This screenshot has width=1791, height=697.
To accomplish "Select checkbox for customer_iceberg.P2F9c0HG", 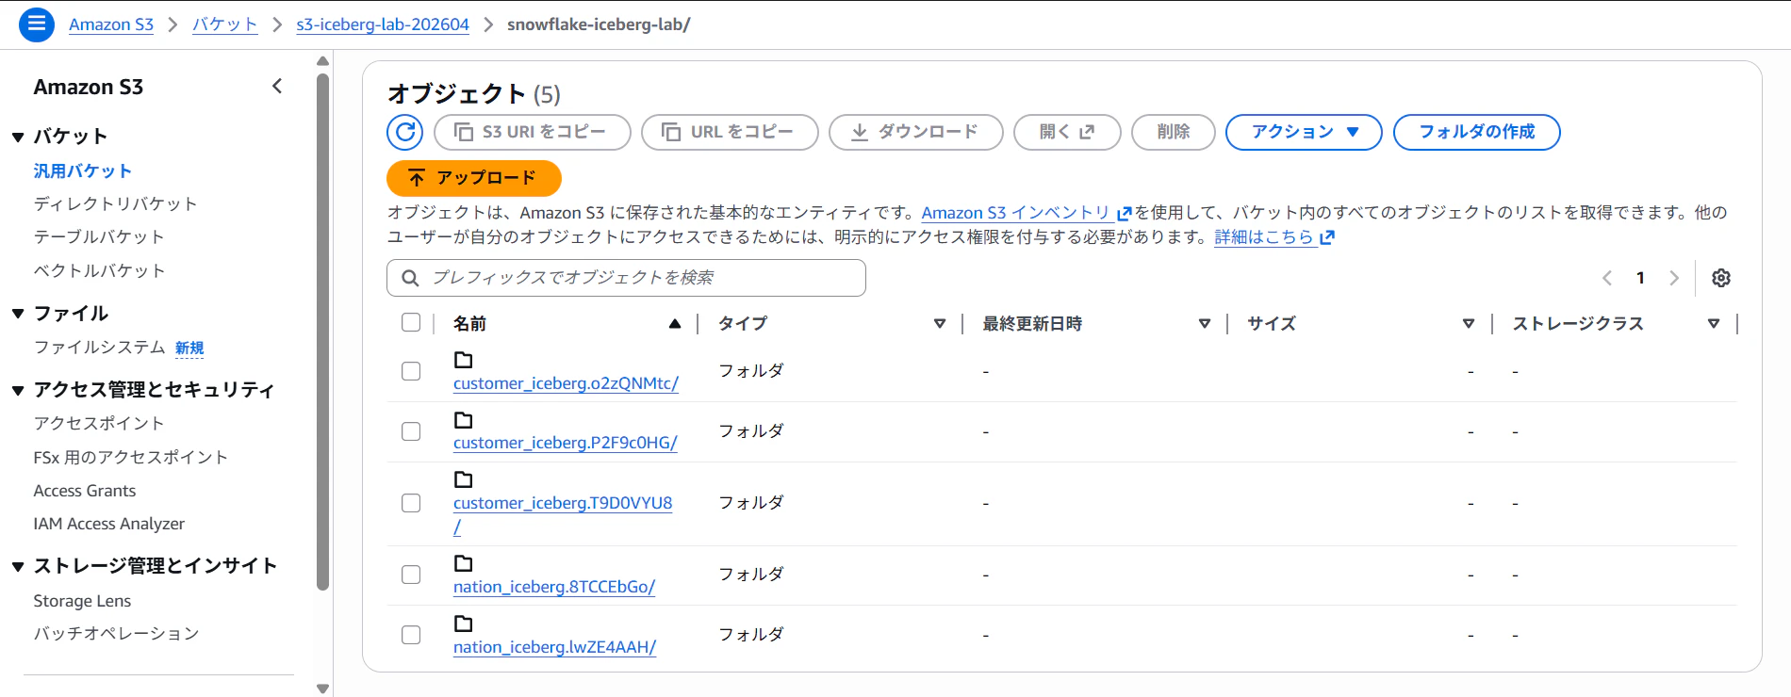I will click(x=411, y=431).
